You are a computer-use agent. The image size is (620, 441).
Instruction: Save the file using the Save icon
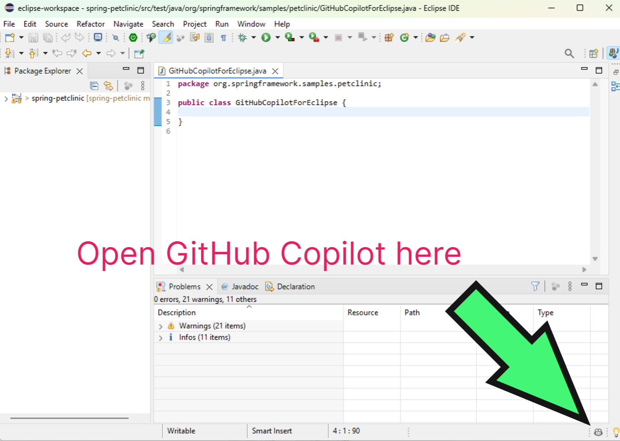pyautogui.click(x=33, y=37)
